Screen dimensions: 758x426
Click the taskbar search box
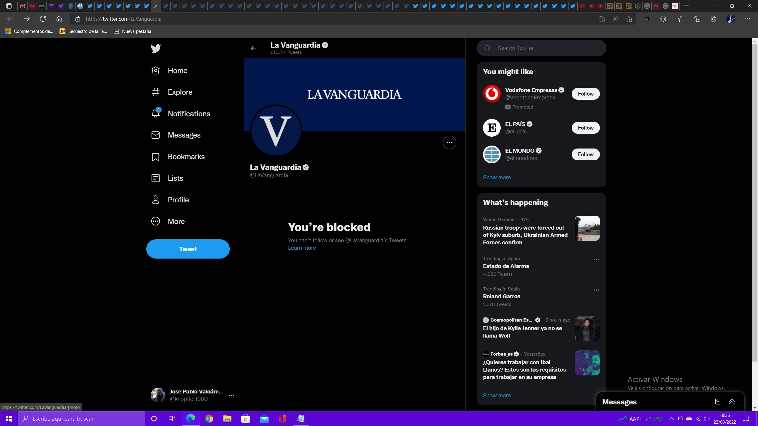81,419
